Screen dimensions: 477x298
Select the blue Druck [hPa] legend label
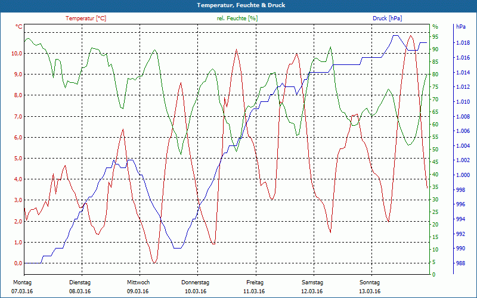click(387, 18)
